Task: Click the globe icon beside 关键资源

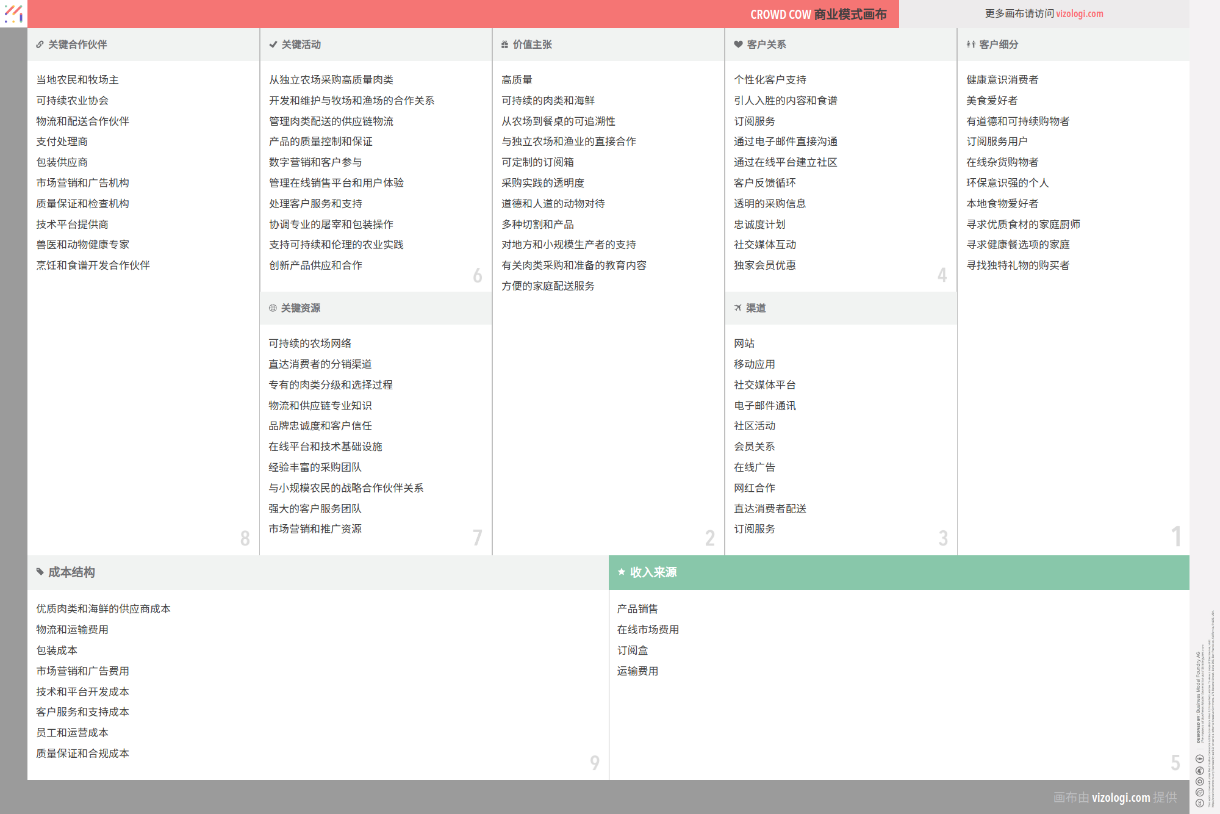Action: [273, 308]
